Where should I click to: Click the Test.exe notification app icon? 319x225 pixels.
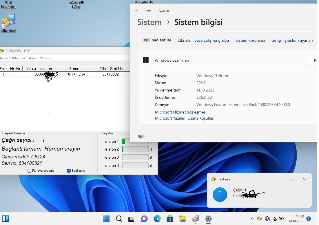coord(214,179)
